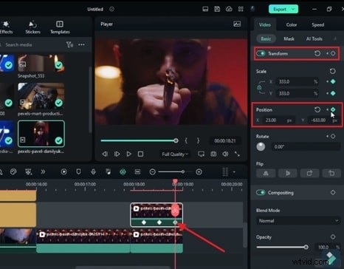Click the screen layout icon left of save
Screen dimensions: 344x269
point(205,9)
